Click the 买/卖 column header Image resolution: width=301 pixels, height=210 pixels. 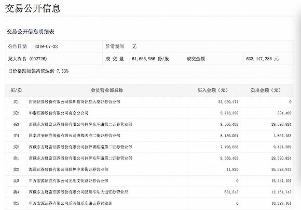click(x=16, y=90)
